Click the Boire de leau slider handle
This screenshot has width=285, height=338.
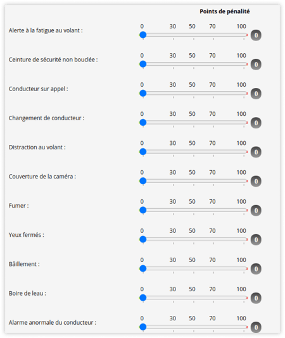pyautogui.click(x=143, y=297)
